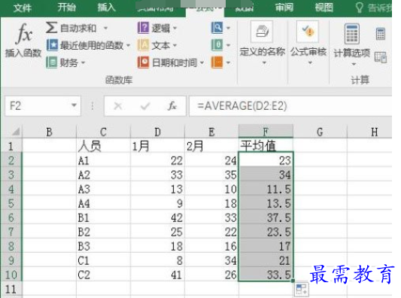The image size is (401, 298).
Task: Click the Insert Function fx icon in ribbon
Action: coord(24,34)
